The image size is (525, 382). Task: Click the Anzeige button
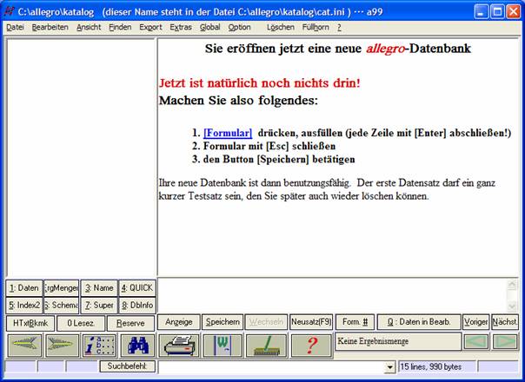[179, 322]
